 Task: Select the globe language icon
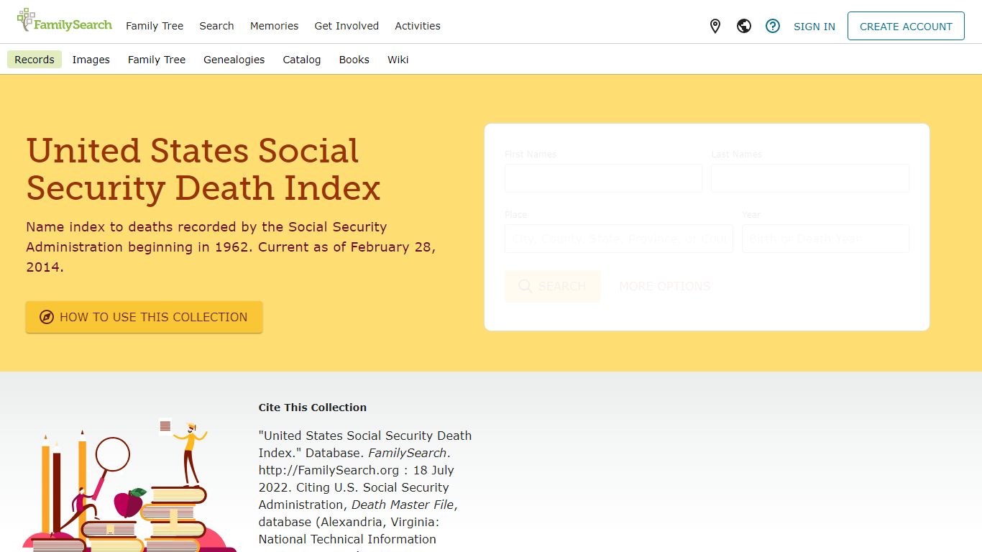(x=744, y=26)
